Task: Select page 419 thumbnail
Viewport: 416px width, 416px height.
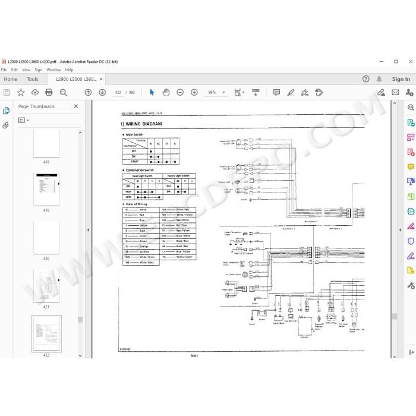Action: point(46,189)
